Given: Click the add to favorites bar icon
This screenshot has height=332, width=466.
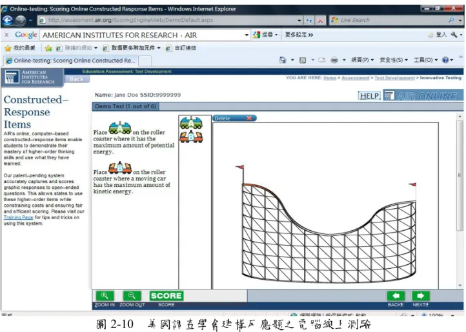Looking at the screenshot, I should pos(48,48).
